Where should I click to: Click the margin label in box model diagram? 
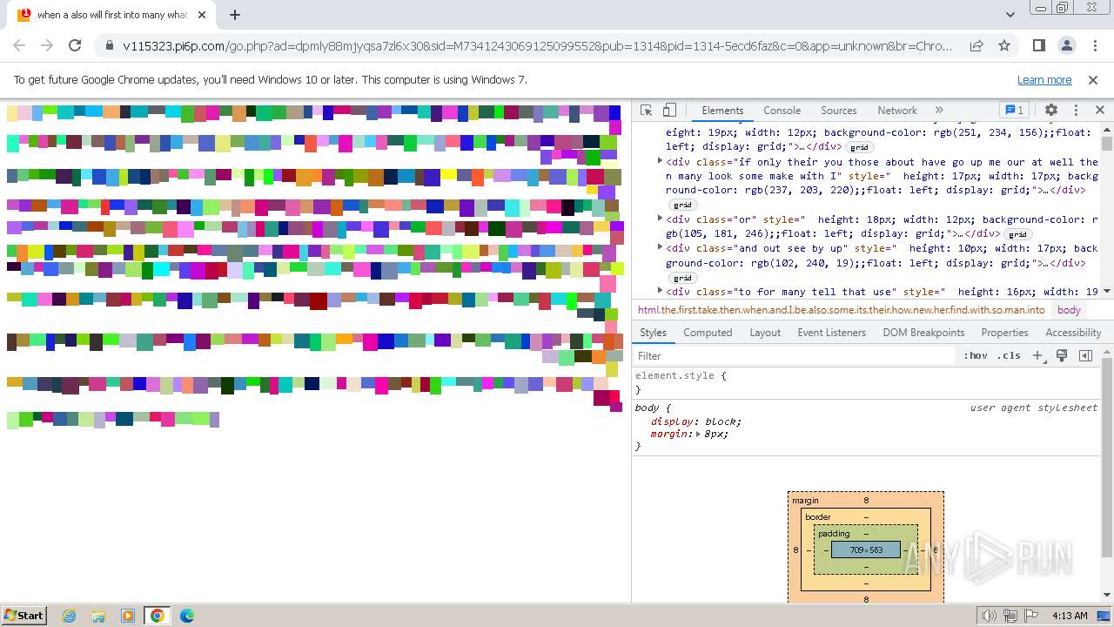tap(805, 501)
